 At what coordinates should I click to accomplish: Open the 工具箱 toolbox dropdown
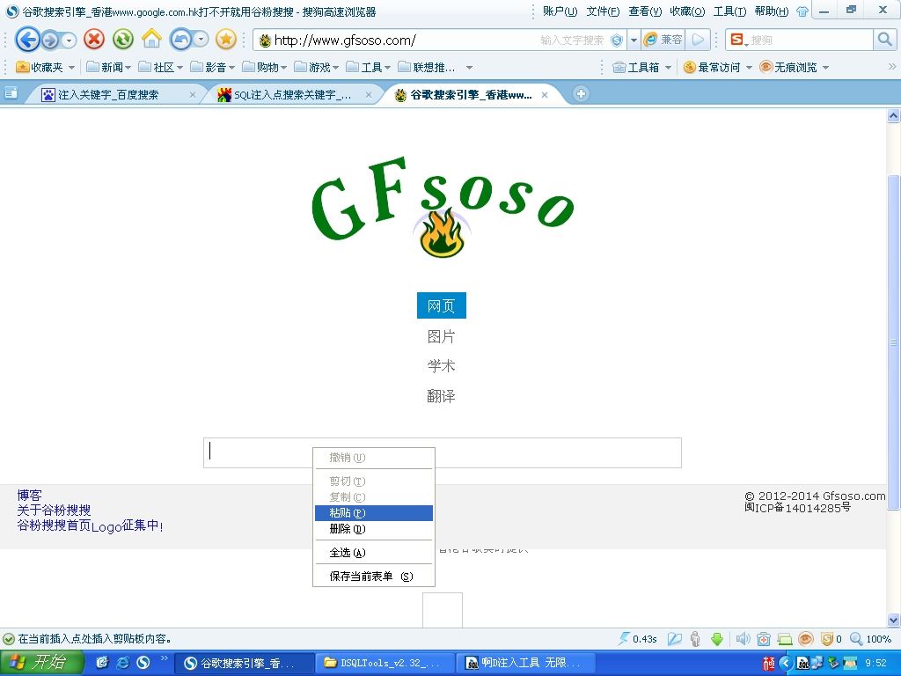tap(641, 67)
